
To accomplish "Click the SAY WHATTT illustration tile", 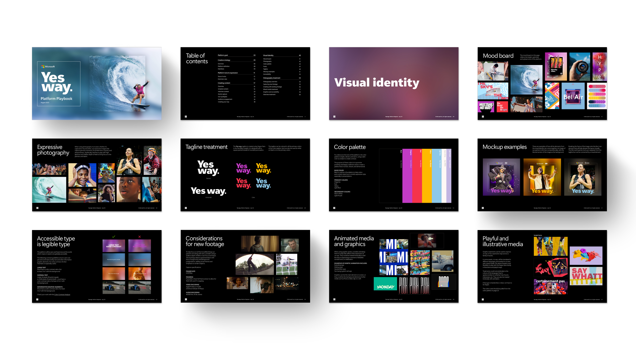I will click(x=586, y=276).
